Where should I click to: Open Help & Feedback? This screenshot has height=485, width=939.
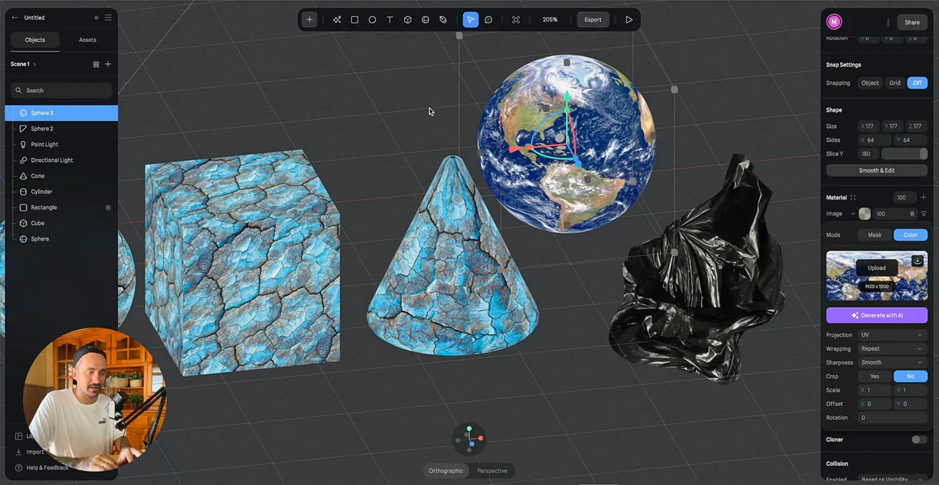[x=41, y=467]
